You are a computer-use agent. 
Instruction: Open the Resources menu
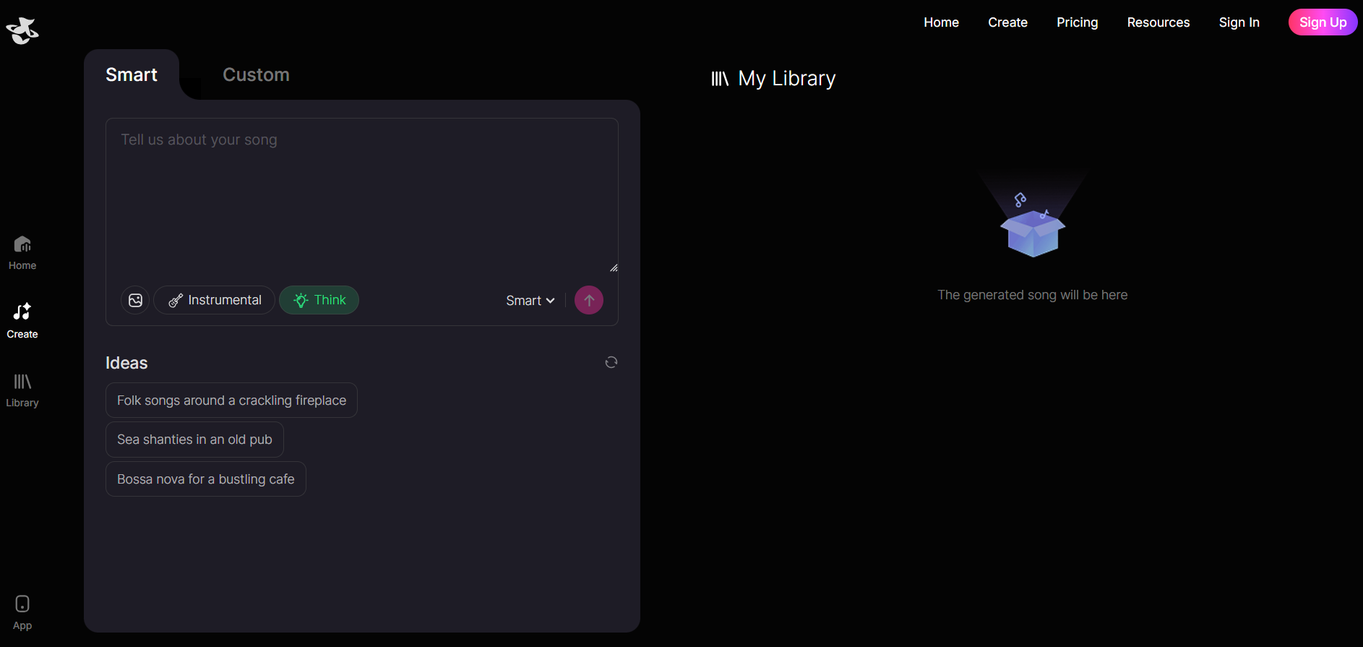point(1158,22)
